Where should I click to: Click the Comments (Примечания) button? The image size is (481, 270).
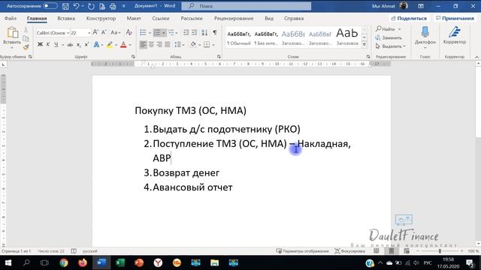(455, 18)
